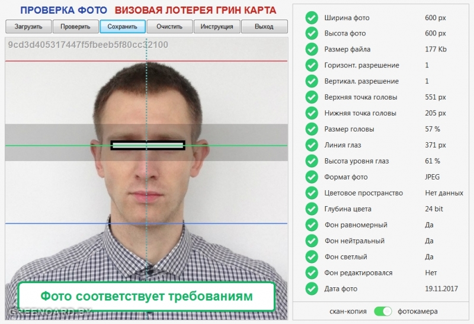
Task: Click the Линия глаз label
Action: (342, 145)
